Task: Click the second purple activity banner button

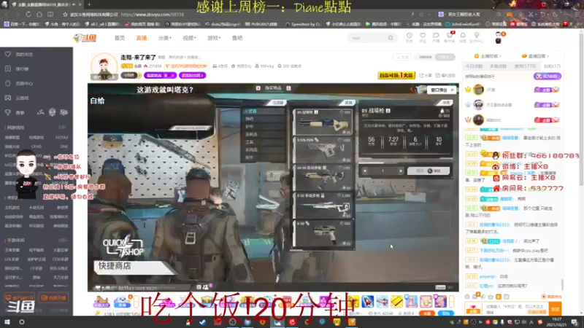Action: coord(192,75)
